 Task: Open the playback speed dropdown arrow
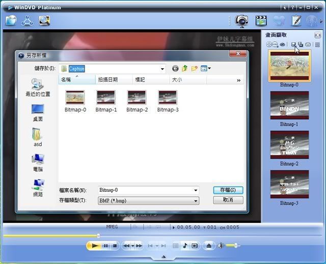click(x=132, y=246)
